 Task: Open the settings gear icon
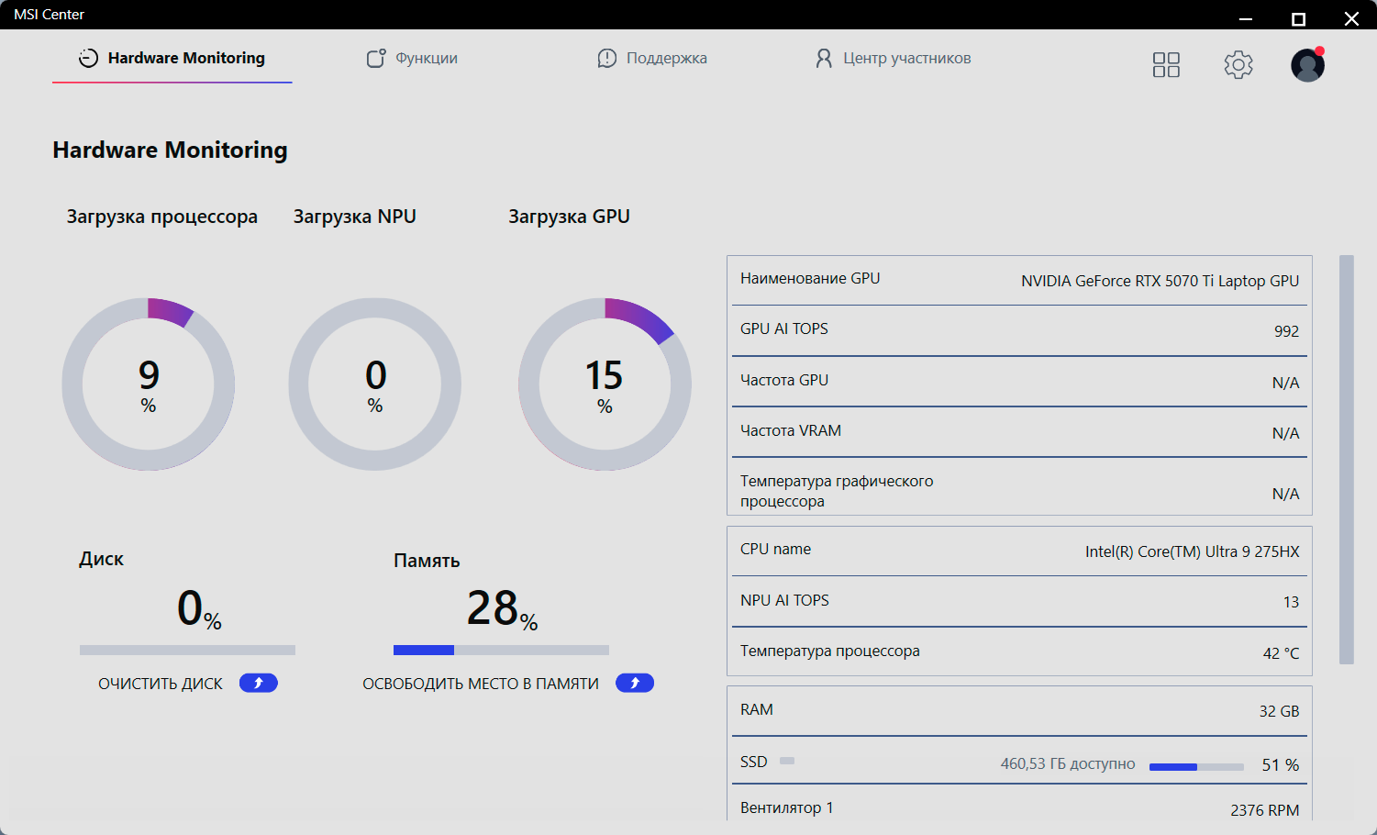point(1238,64)
